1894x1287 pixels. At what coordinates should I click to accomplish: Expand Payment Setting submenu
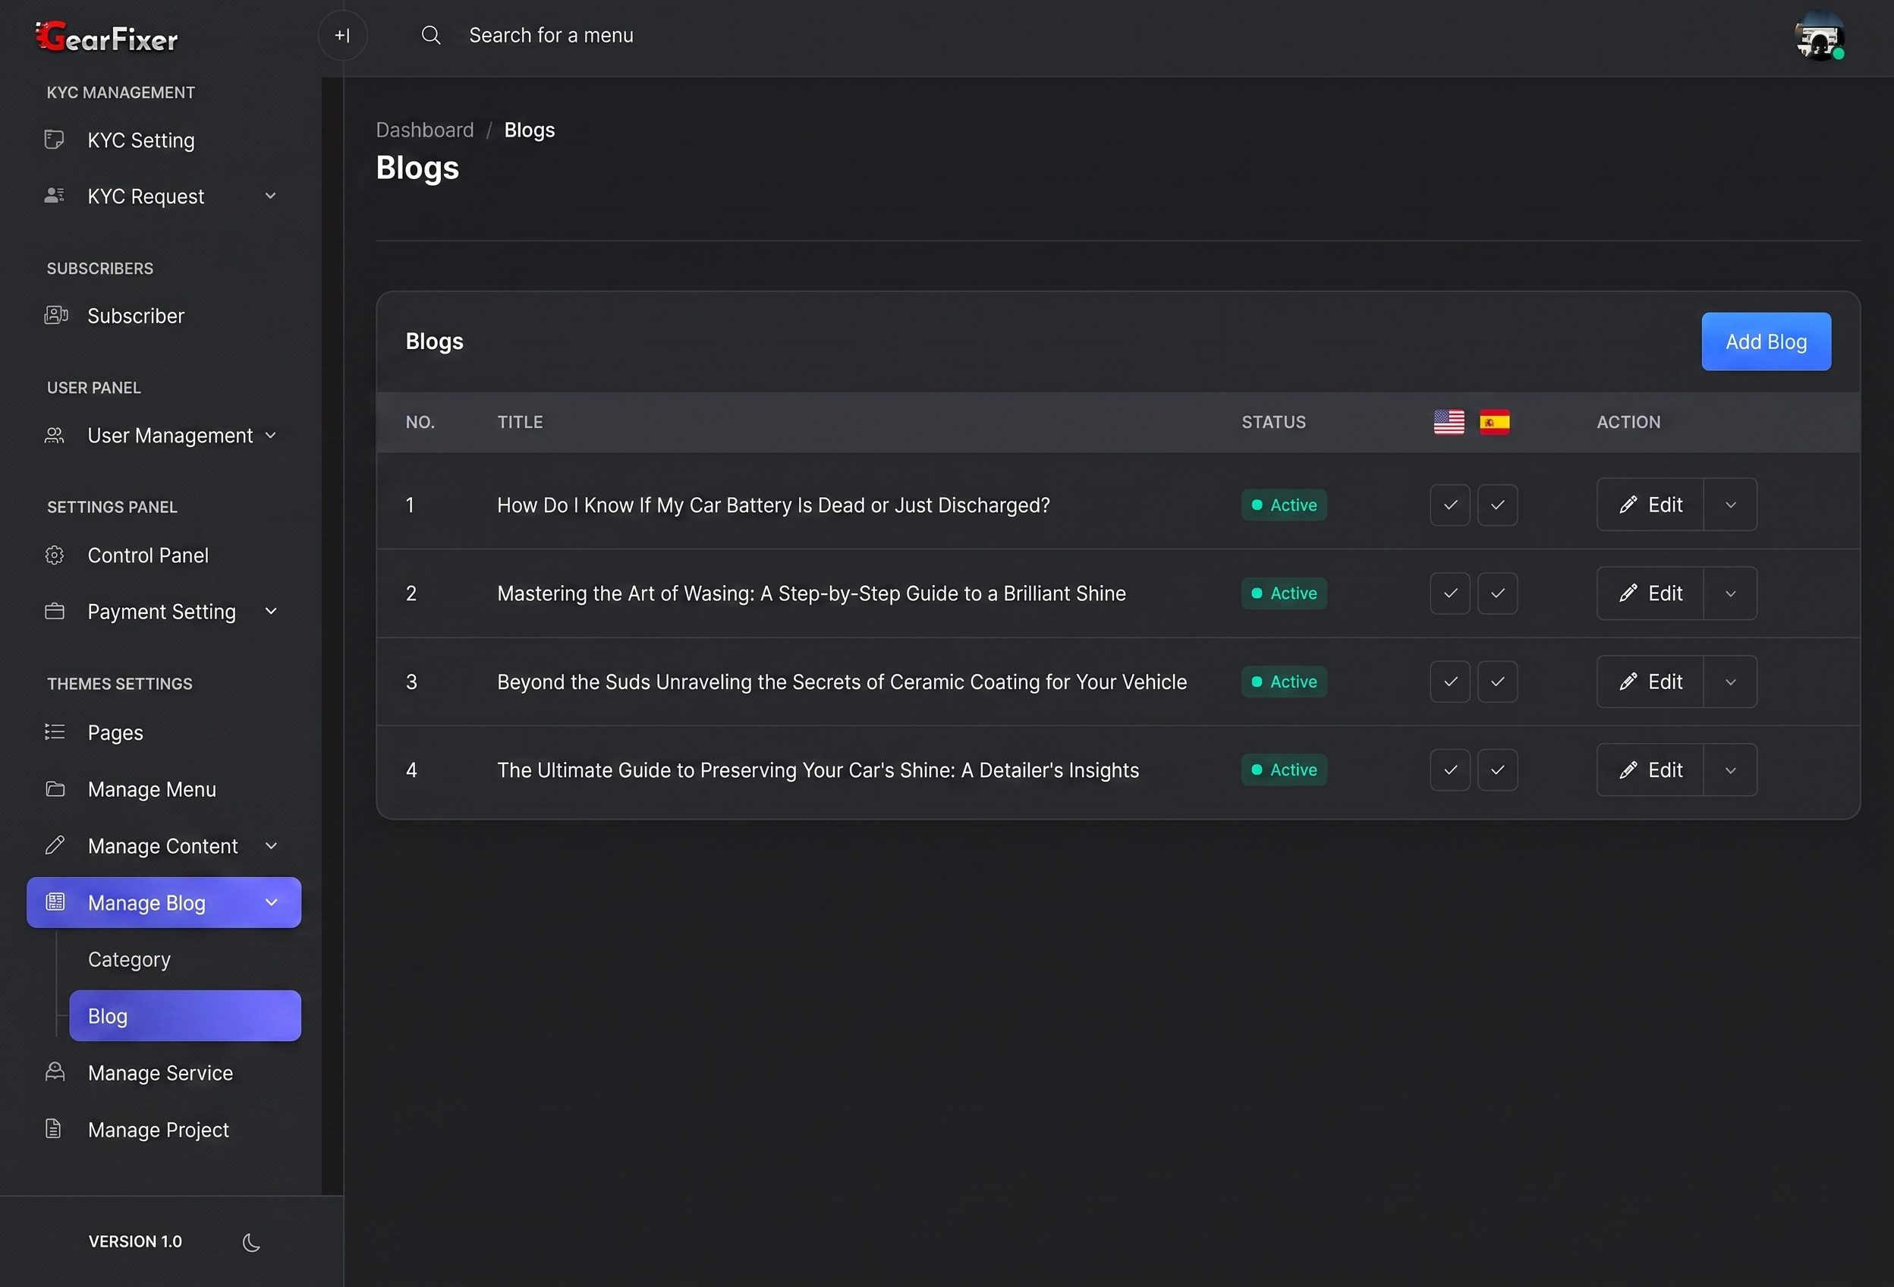coord(271,612)
